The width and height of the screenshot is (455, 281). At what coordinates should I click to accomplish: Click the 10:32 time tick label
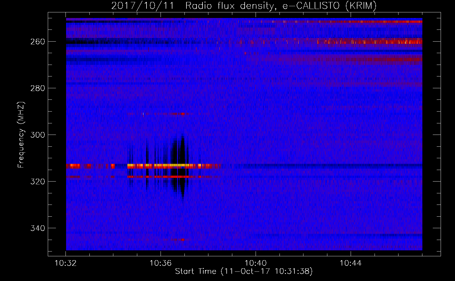[66, 263]
